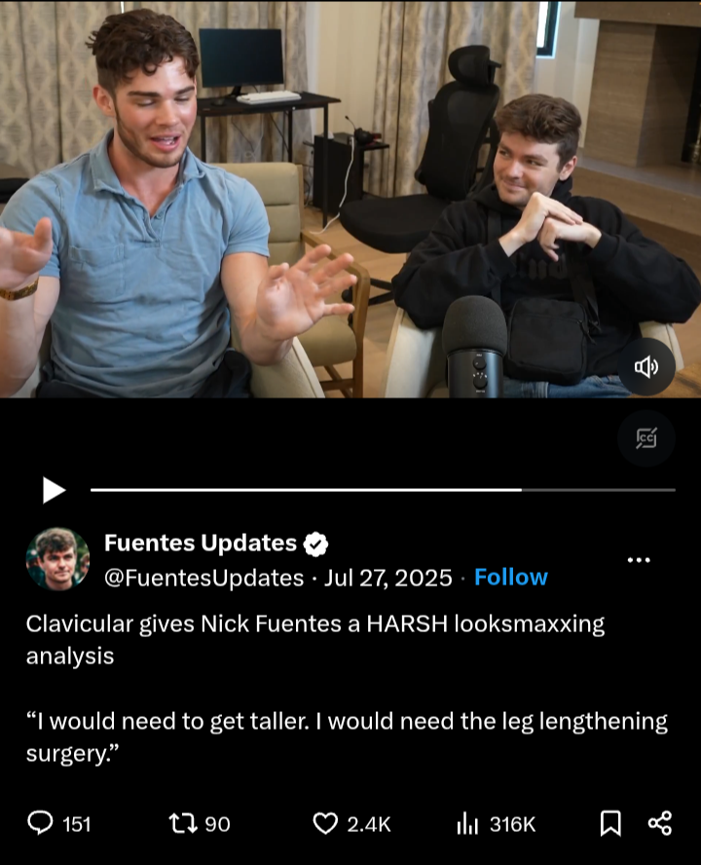Repost using the retweet arrows icon
The image size is (701, 865).
pyautogui.click(x=183, y=824)
